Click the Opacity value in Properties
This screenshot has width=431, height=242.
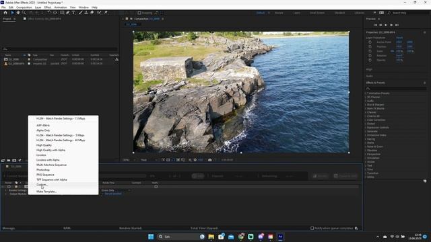tap(399, 60)
